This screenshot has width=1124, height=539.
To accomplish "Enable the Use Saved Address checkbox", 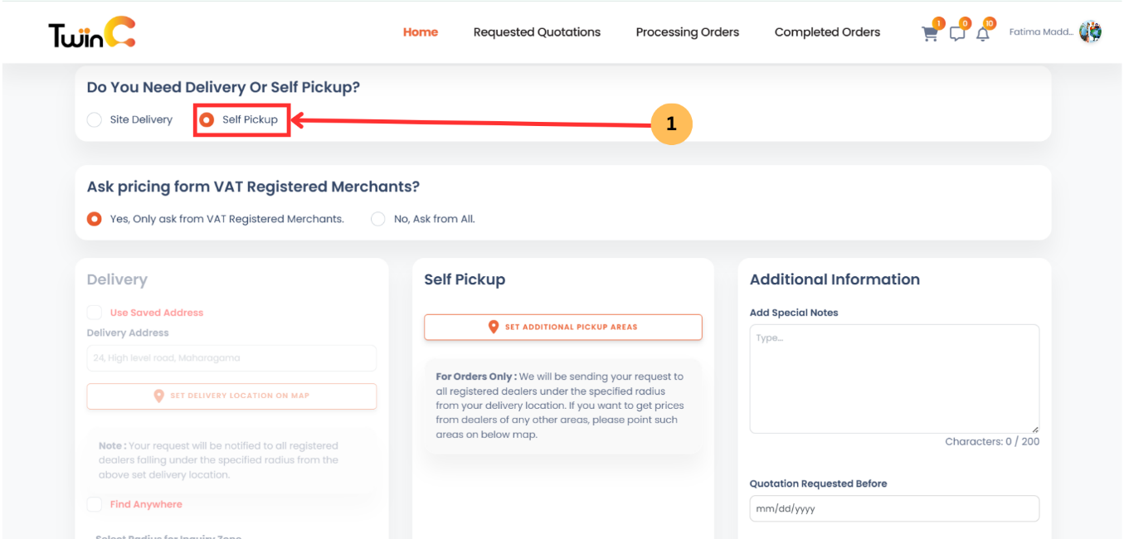I will tap(94, 312).
